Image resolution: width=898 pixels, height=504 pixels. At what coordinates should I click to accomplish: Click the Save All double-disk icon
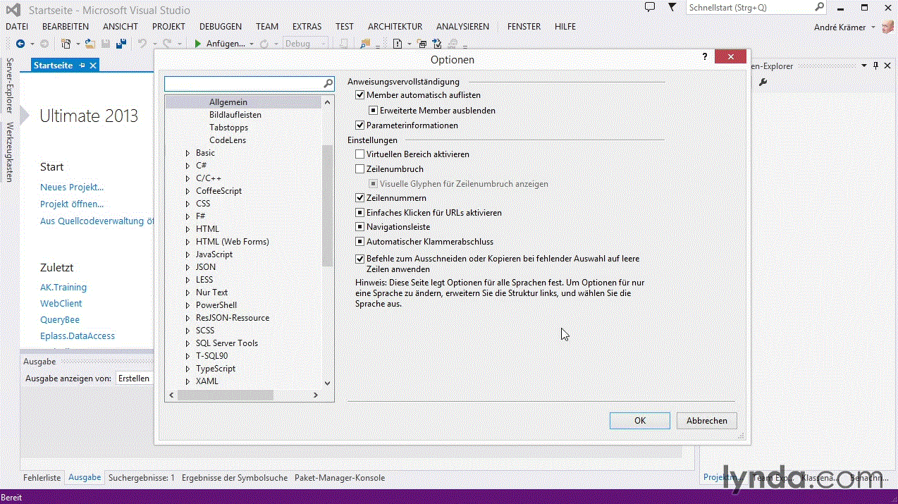coord(121,44)
